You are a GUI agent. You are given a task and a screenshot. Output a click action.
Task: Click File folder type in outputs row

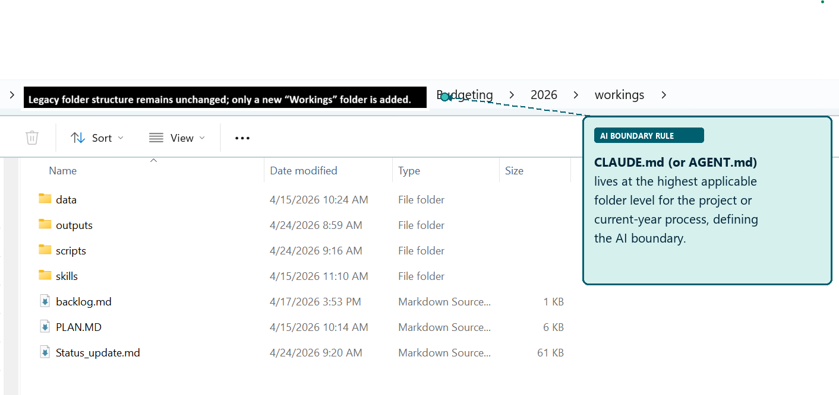[421, 225]
